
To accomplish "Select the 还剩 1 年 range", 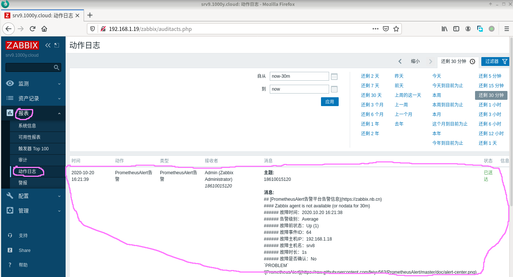I will pyautogui.click(x=370, y=124).
